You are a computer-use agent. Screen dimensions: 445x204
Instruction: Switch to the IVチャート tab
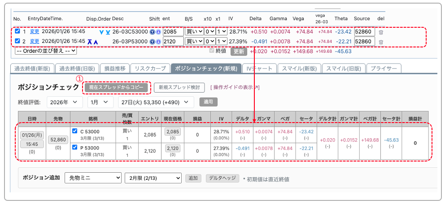pos(259,68)
